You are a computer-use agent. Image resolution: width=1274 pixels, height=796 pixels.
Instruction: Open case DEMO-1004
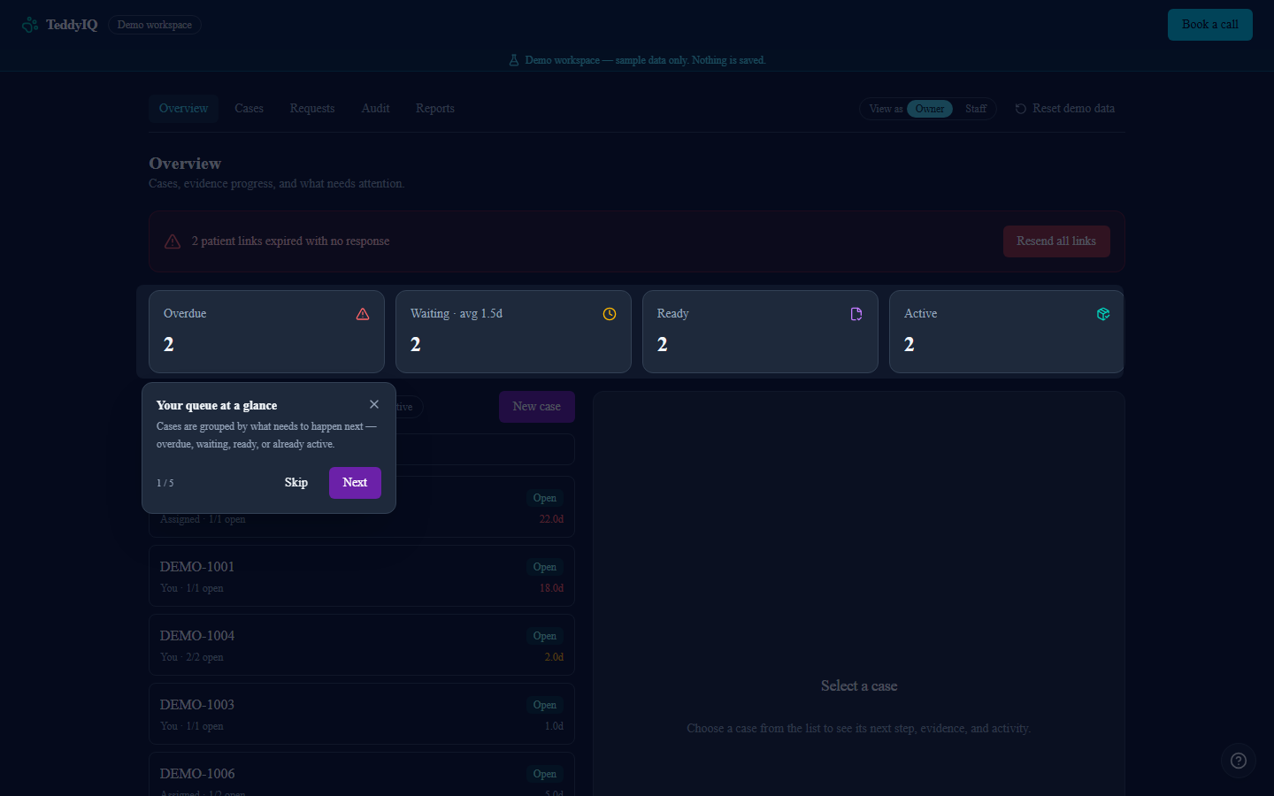click(362, 645)
